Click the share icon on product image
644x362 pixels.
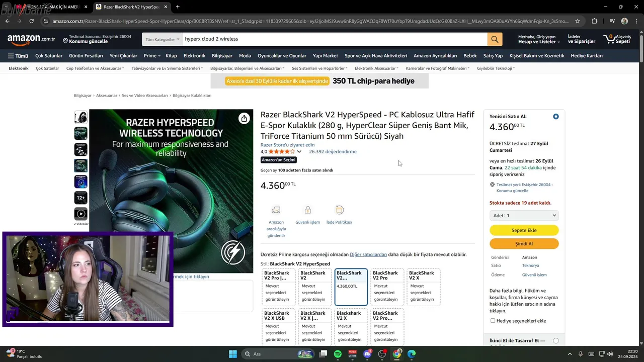244,118
